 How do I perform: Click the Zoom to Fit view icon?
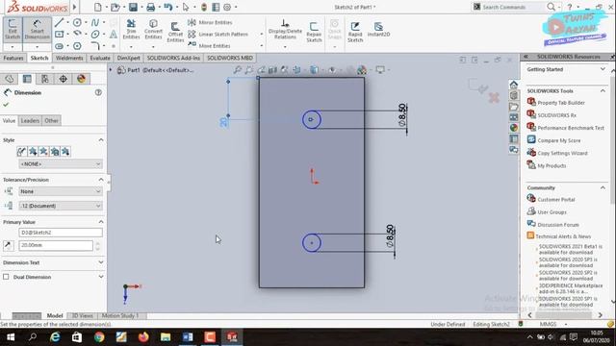click(237, 70)
